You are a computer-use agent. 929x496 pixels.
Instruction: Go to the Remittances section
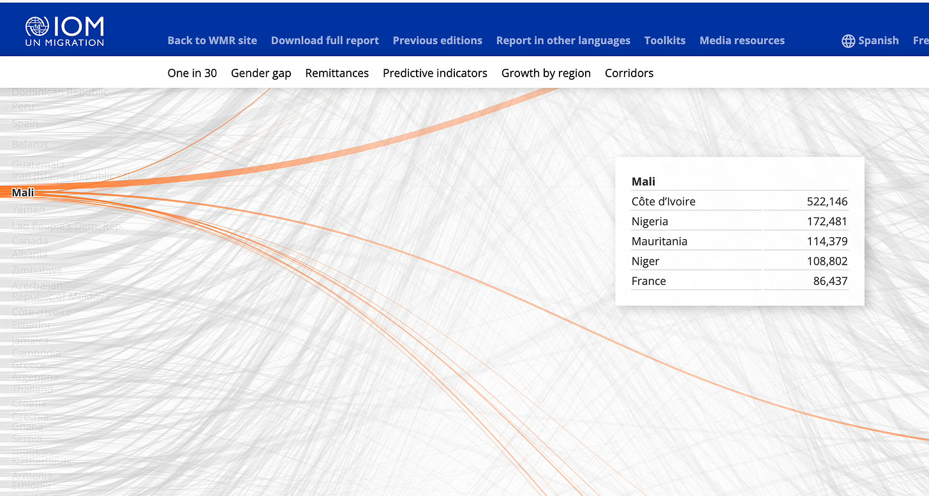[337, 73]
